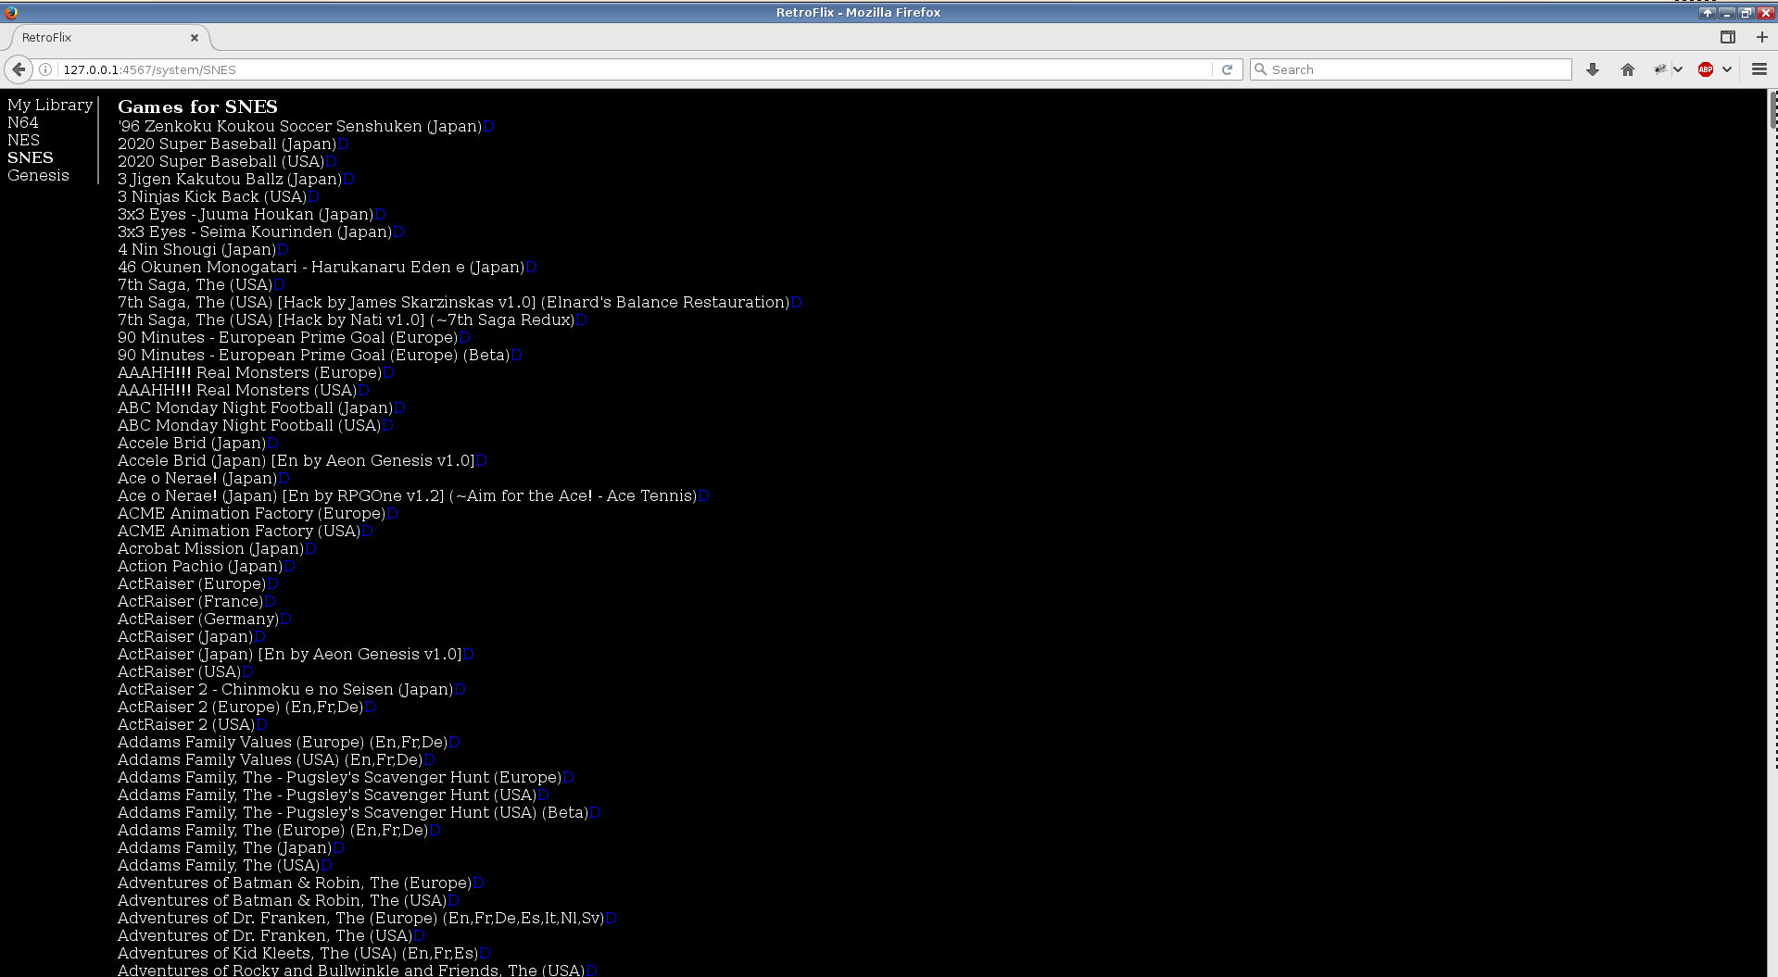Click D link next to Acrobat Mission (Japan)

click(310, 549)
